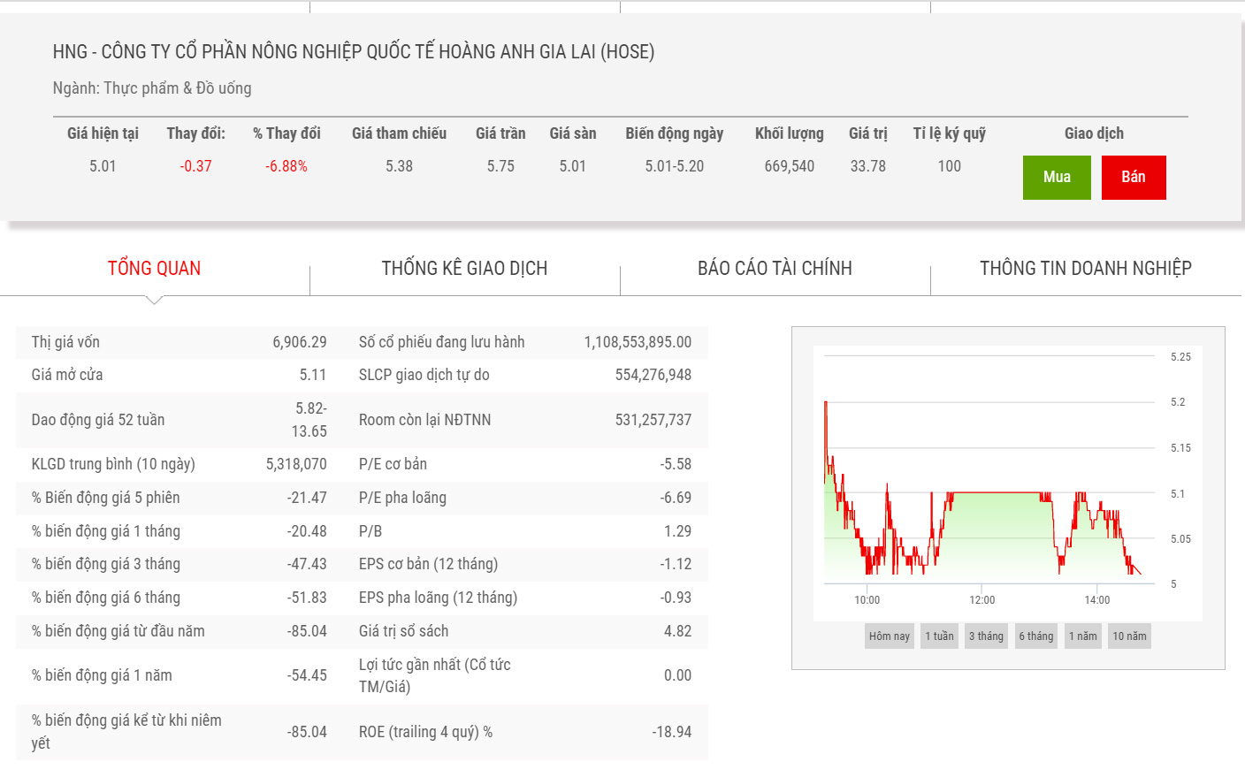Click the Ngành Thực phẩm & Đồ uống text

[152, 88]
